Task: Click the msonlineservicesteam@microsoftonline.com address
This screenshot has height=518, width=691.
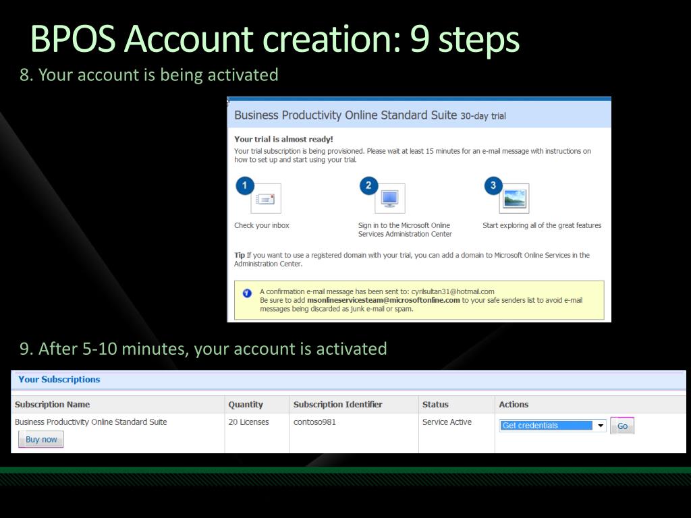Action: point(383,300)
